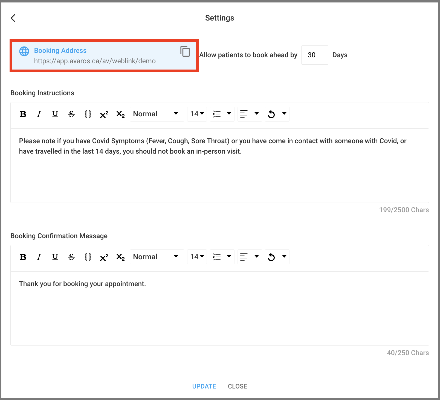Open the text alignment dropdown in Booking Instructions
The image size is (440, 400).
pyautogui.click(x=250, y=114)
